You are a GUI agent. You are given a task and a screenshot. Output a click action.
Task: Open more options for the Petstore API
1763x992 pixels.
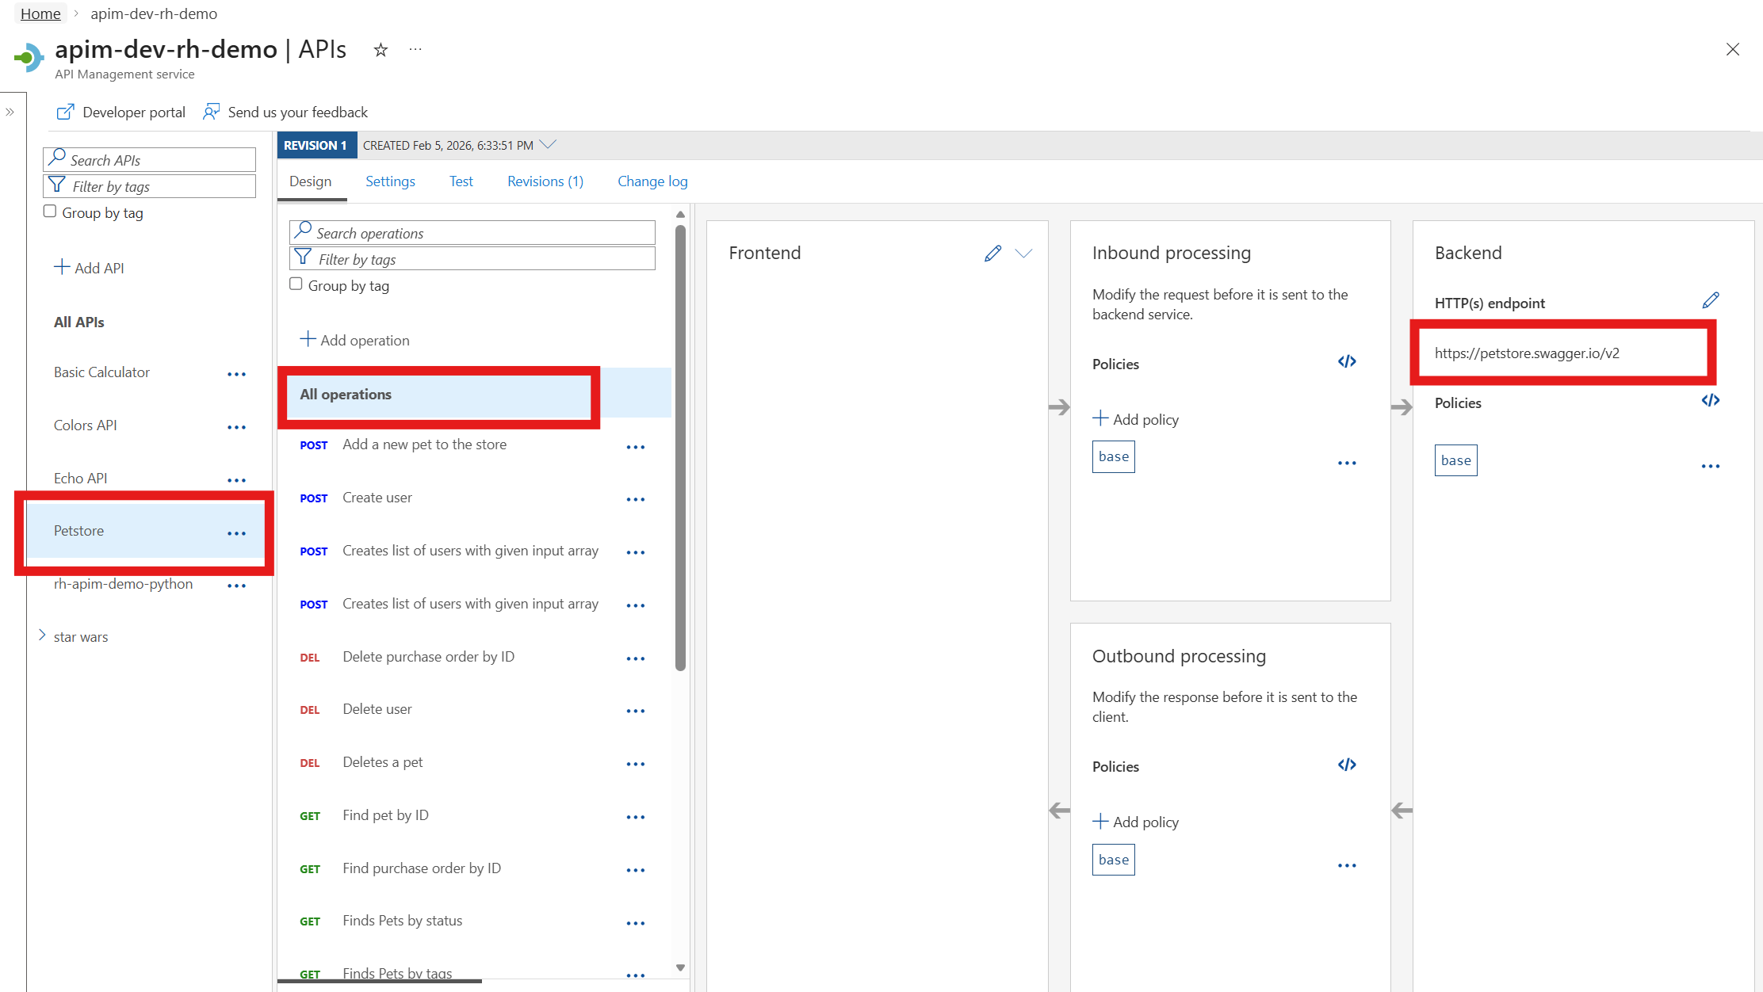point(237,532)
